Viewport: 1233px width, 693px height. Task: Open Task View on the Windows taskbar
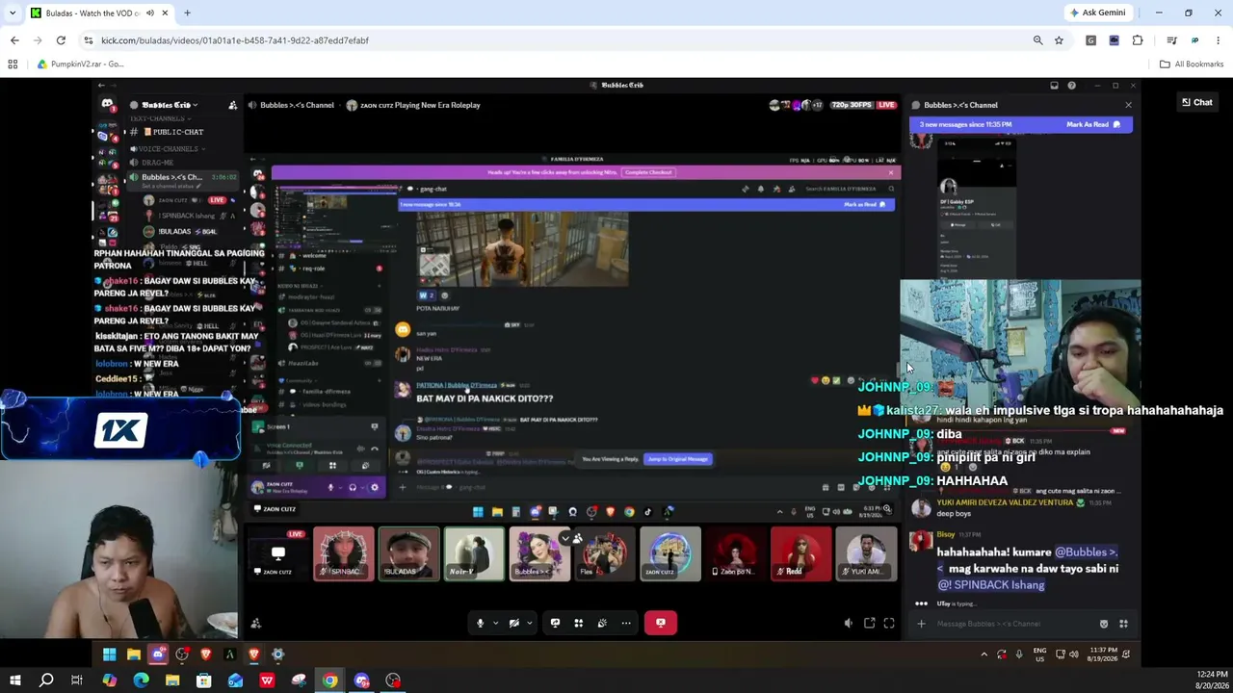[x=77, y=680]
